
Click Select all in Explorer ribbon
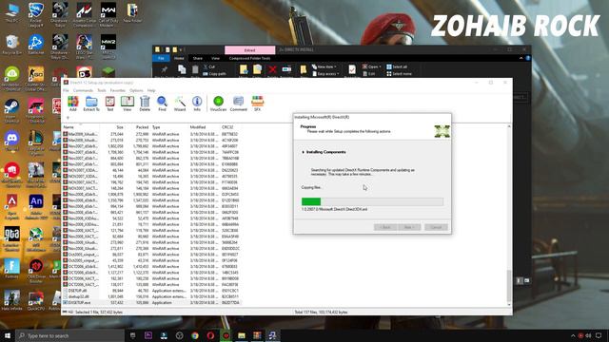click(x=397, y=66)
